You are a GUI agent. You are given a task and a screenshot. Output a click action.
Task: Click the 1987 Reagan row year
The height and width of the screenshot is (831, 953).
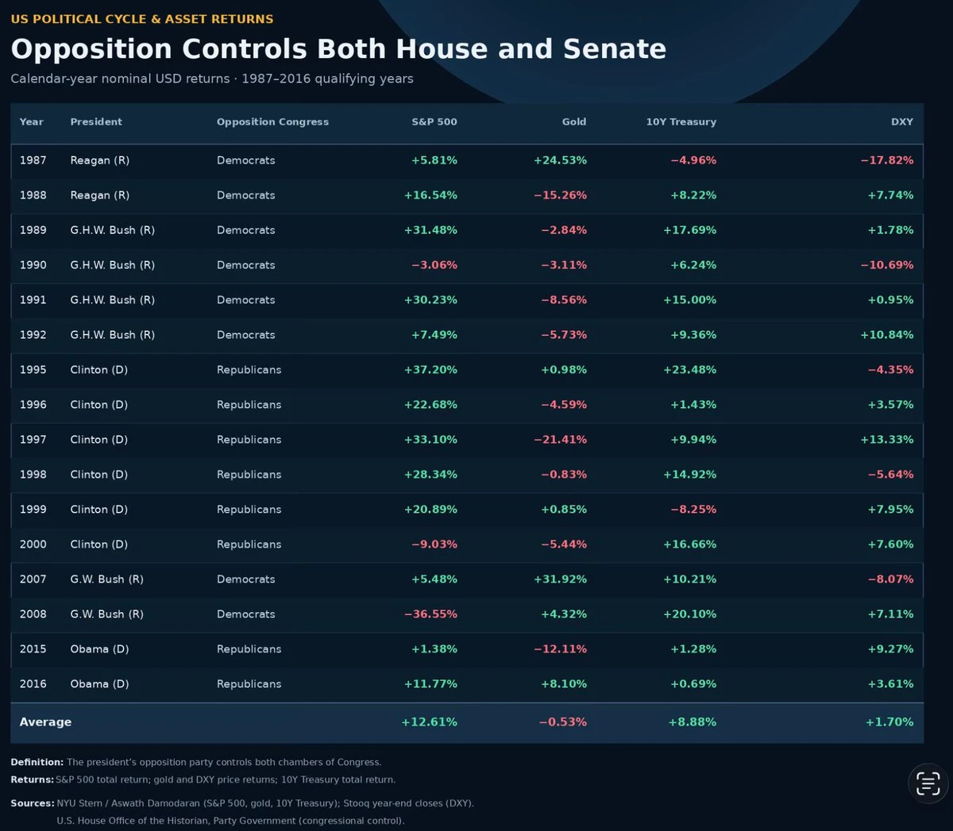33,160
